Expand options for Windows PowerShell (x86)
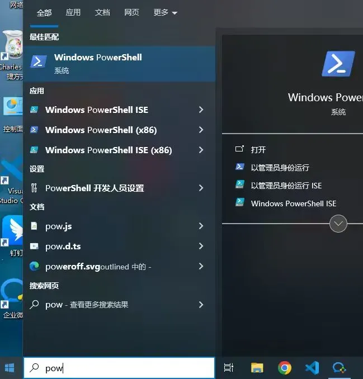Screen dimensions: 363x379 coord(201,130)
